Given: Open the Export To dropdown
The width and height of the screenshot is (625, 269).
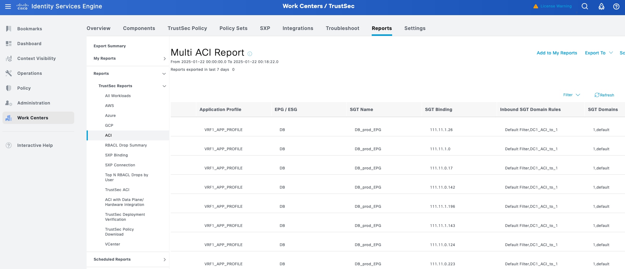Looking at the screenshot, I should click(x=598, y=53).
